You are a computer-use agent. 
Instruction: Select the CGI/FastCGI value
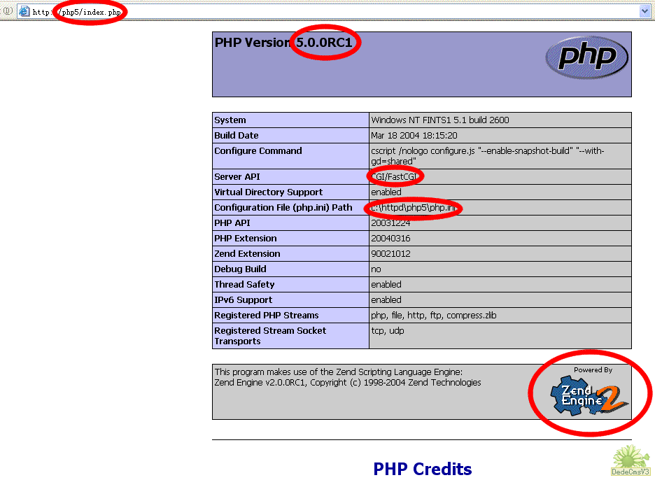pyautogui.click(x=395, y=177)
